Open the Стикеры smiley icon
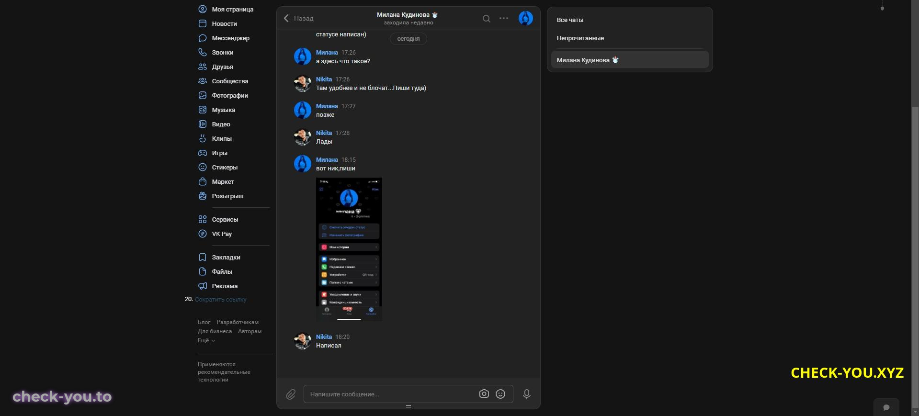Screen dimensions: 919x416 (203, 167)
